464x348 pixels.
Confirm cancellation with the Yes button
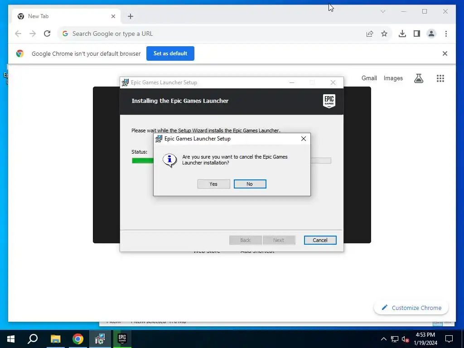point(213,184)
